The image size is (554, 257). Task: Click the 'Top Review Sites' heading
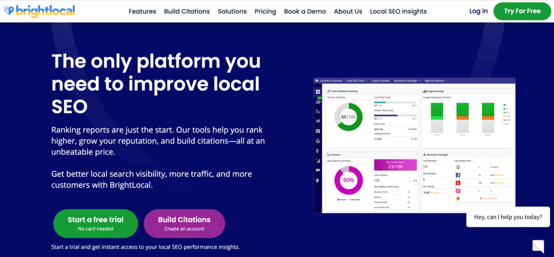tap(463, 161)
